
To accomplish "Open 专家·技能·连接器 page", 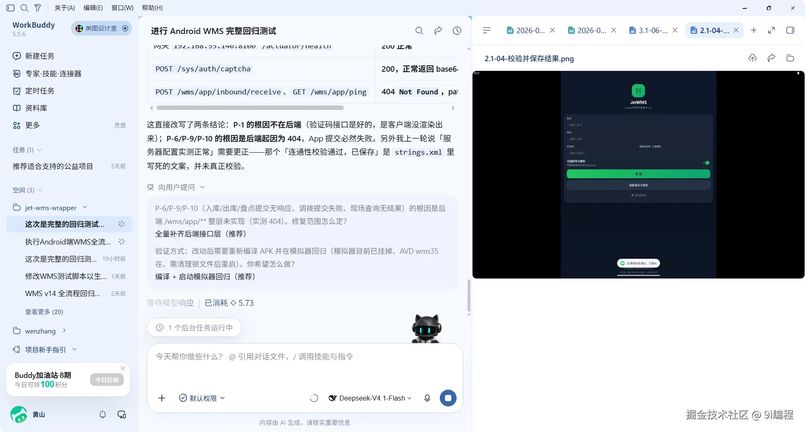I will (47, 74).
